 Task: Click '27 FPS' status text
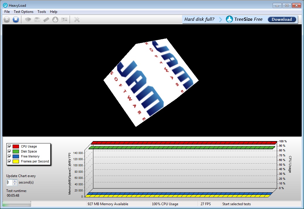(x=205, y=204)
